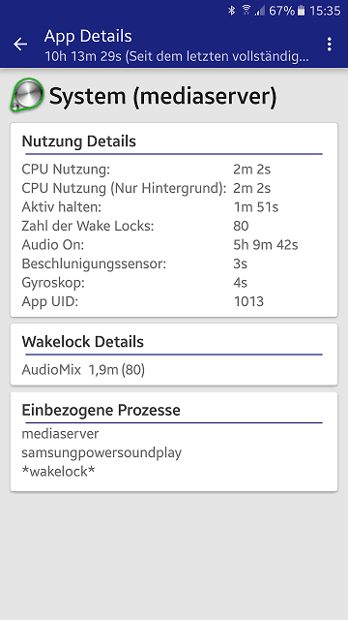Select the AudioMix wakelock entry

[83, 370]
